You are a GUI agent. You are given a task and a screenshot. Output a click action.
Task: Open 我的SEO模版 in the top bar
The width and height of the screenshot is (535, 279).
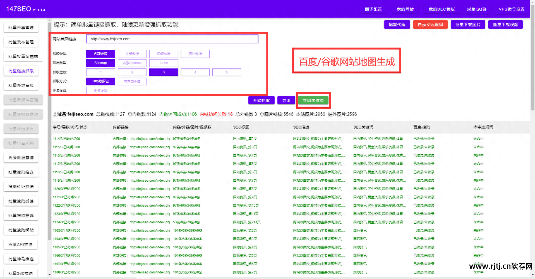tap(442, 9)
